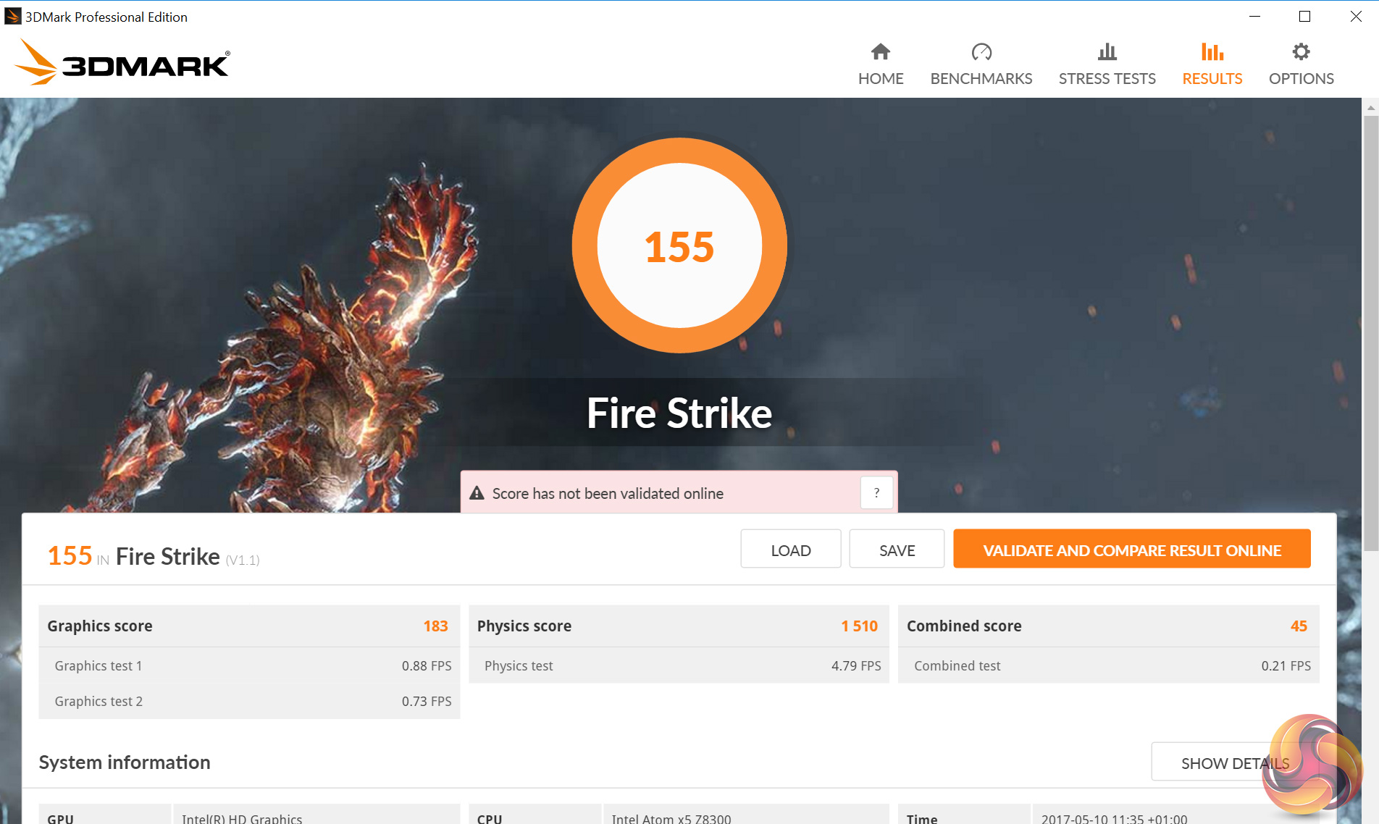Click the Combined test row label
The height and width of the screenshot is (824, 1379).
[x=957, y=665]
